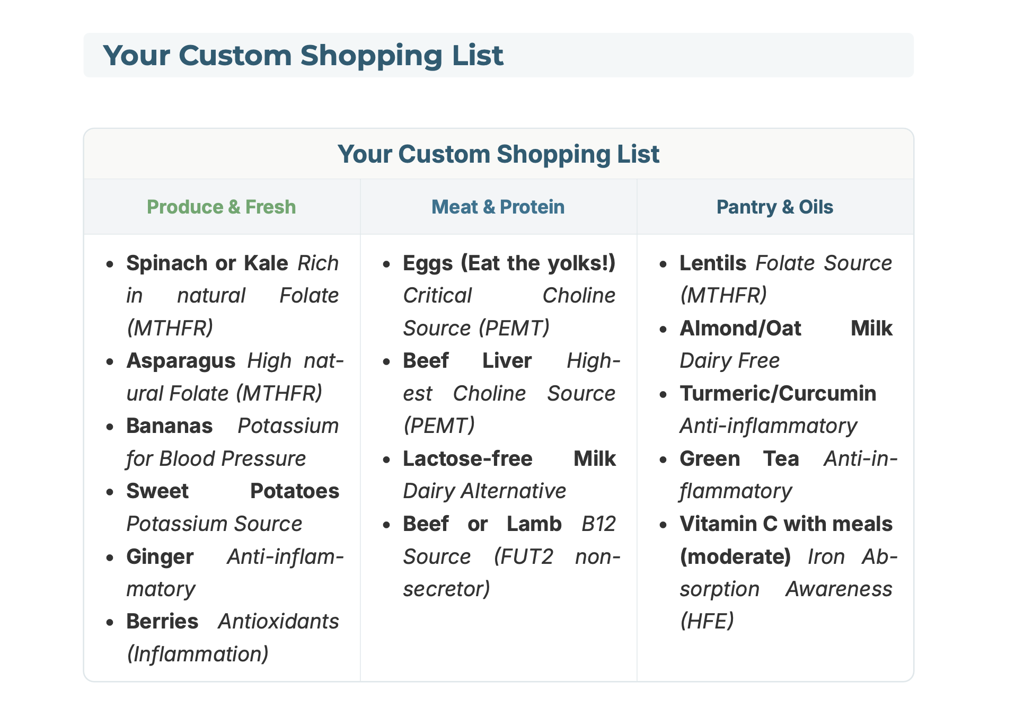Click the large page heading banner
This screenshot has width=1024, height=726.
303,56
